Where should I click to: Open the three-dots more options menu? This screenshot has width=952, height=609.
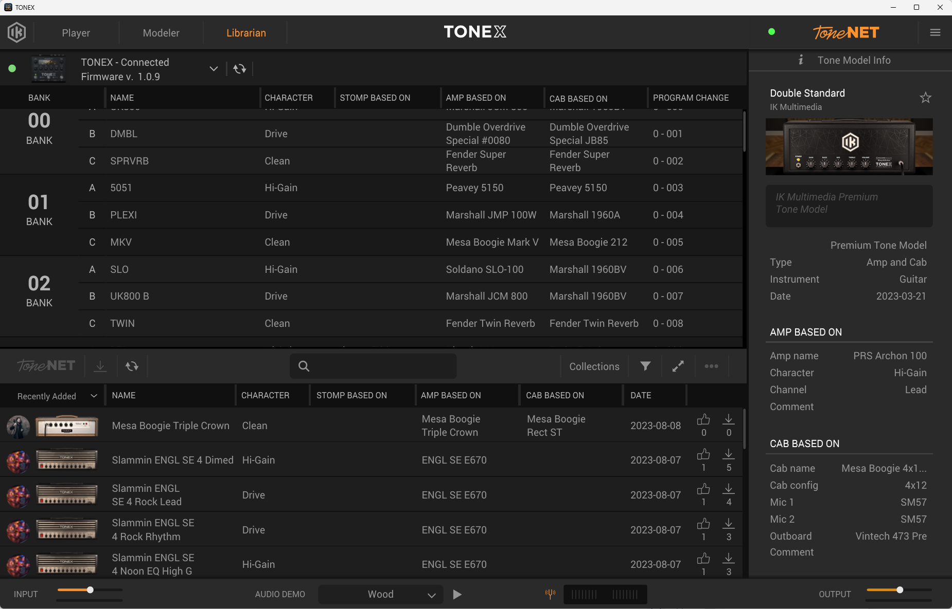(711, 366)
